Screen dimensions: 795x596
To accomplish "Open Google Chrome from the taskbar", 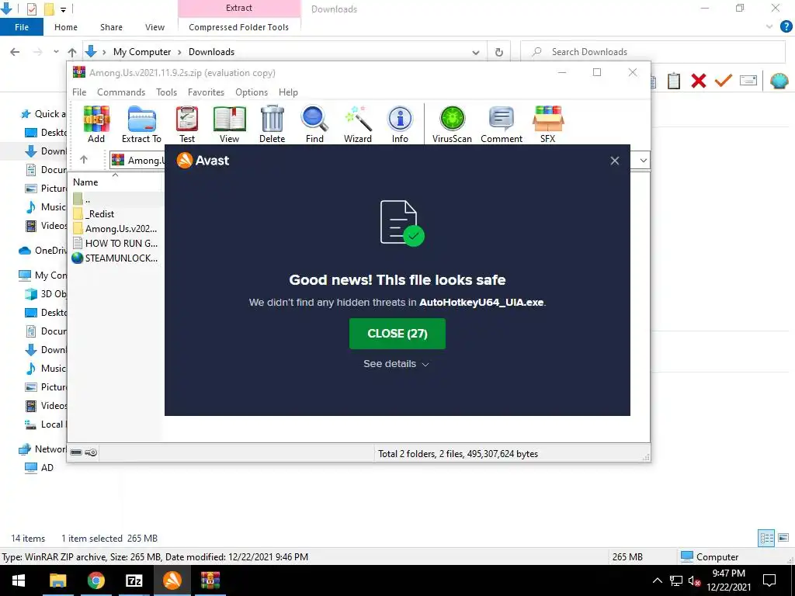I will click(x=95, y=580).
